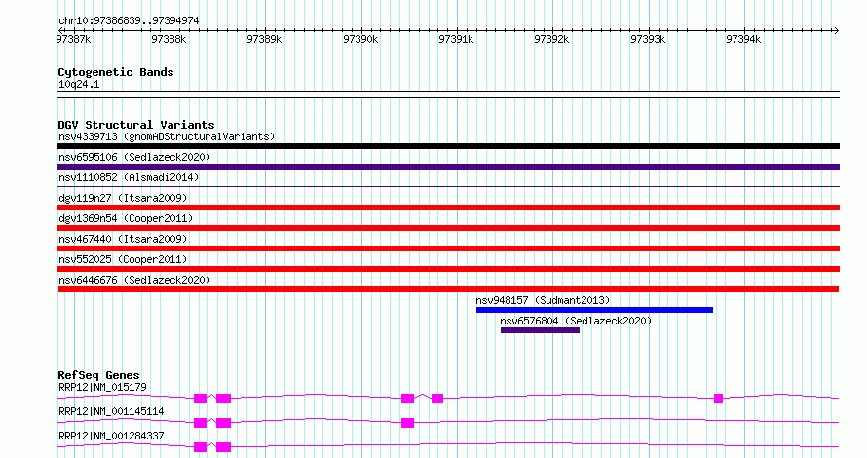Screen dimensions: 867x458
Task: Click the blue nsv948157 variant bar
Action: coord(594,310)
